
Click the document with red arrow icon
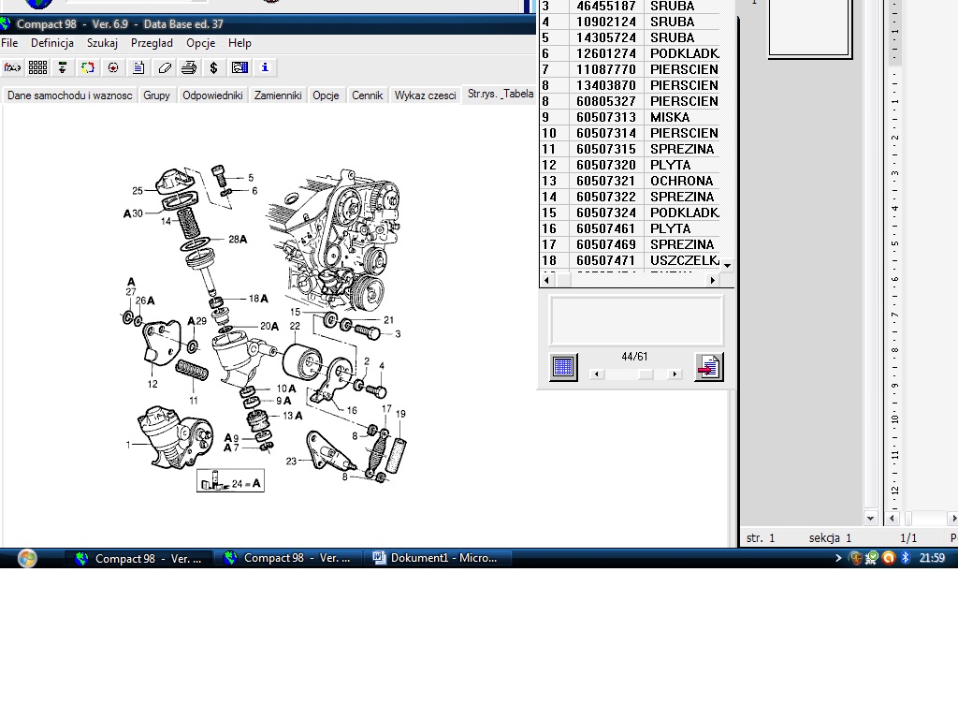[708, 367]
